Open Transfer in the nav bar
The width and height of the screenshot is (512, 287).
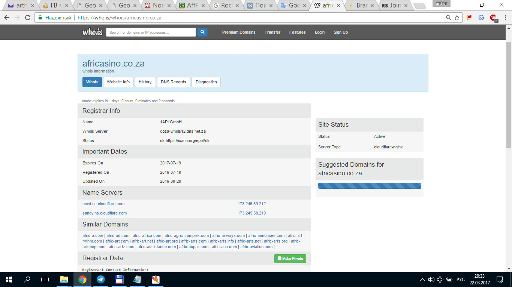tap(272, 32)
